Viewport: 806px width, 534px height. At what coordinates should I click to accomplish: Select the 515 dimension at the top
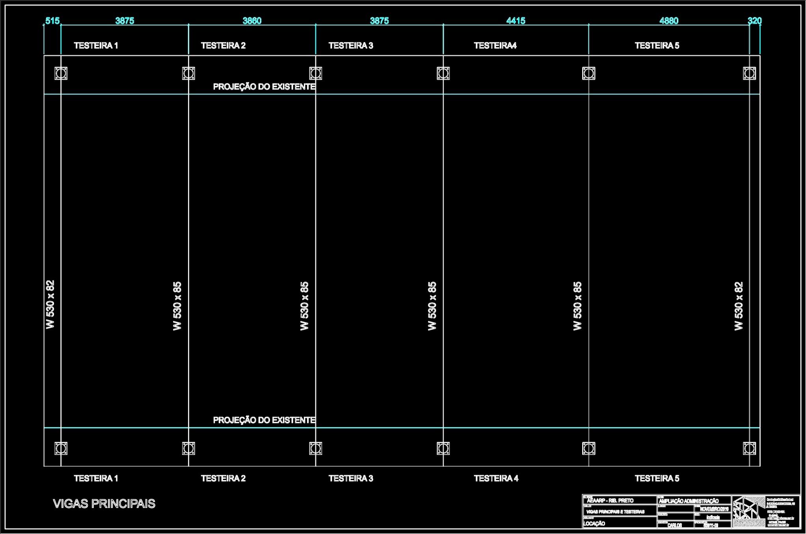52,20
